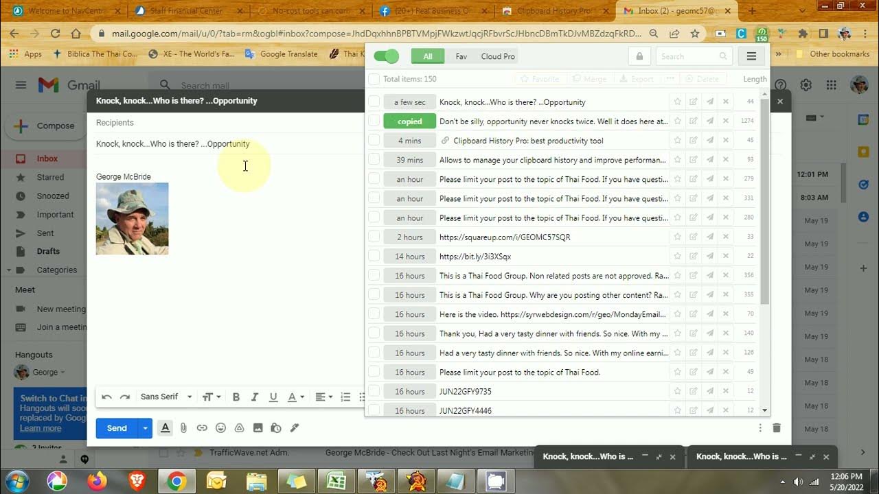This screenshot has width=879, height=494.
Task: Open the Sans Serif font dropdown
Action: [x=165, y=397]
